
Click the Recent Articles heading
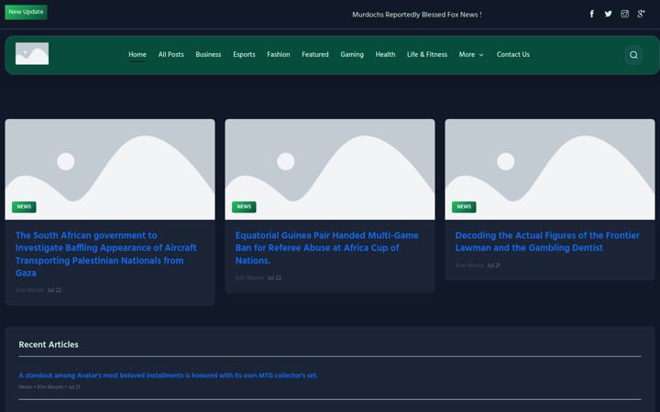[x=49, y=344]
